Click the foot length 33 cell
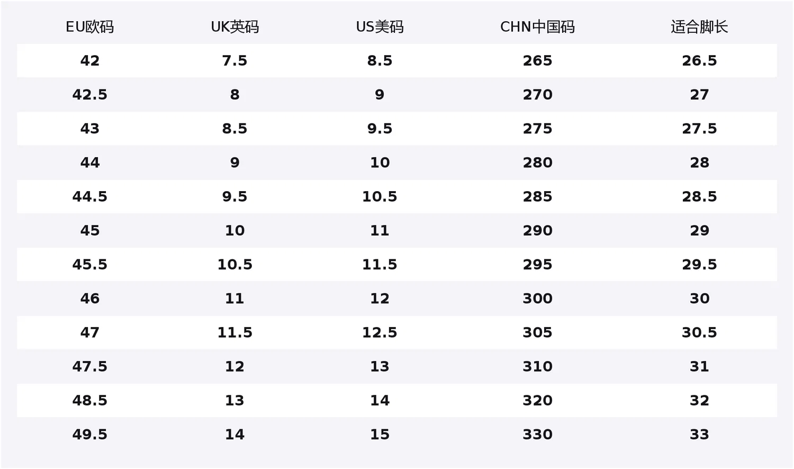 pyautogui.click(x=699, y=434)
